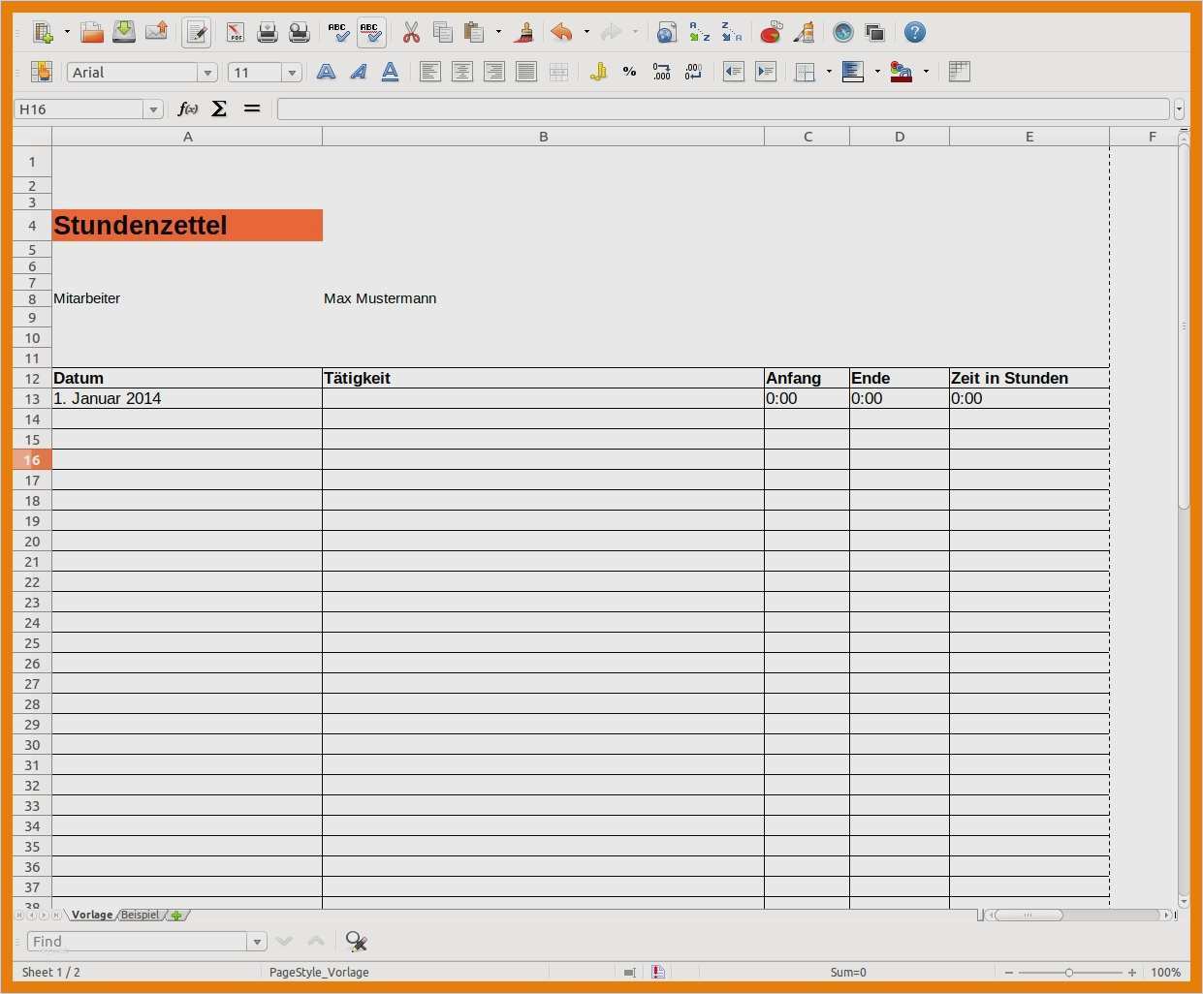1203x994 pixels.
Task: Toggle Edit File mode
Action: (x=196, y=33)
